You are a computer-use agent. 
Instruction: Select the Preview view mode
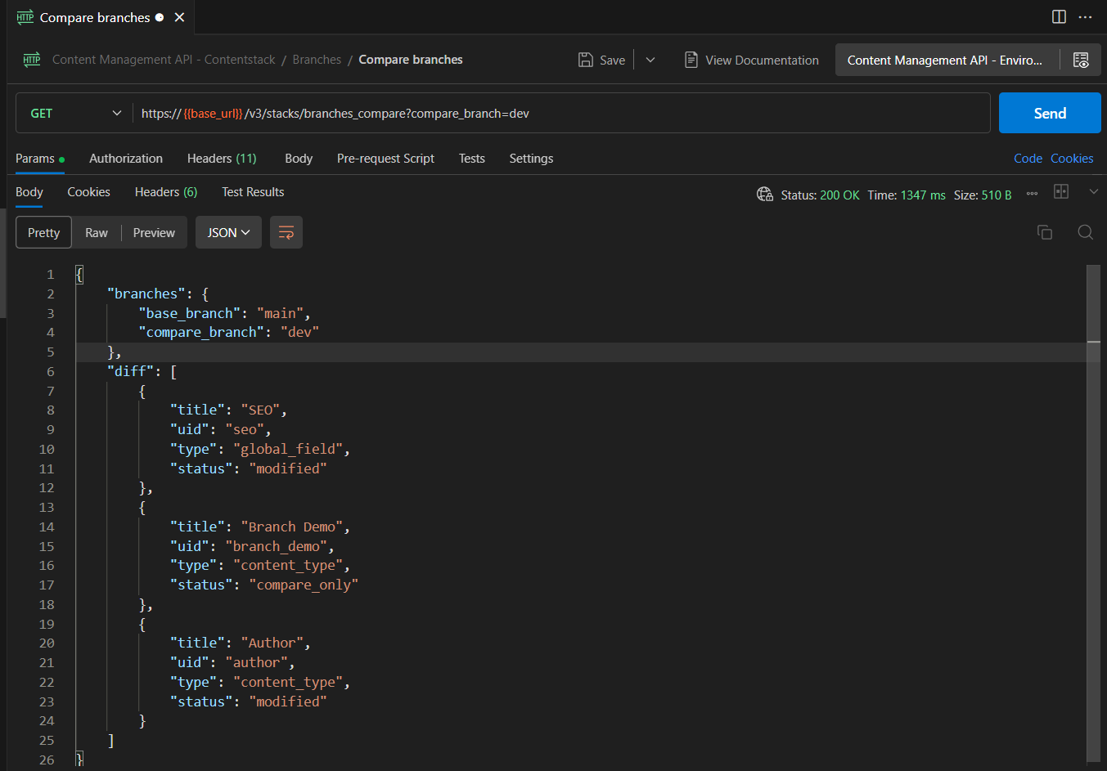click(154, 233)
